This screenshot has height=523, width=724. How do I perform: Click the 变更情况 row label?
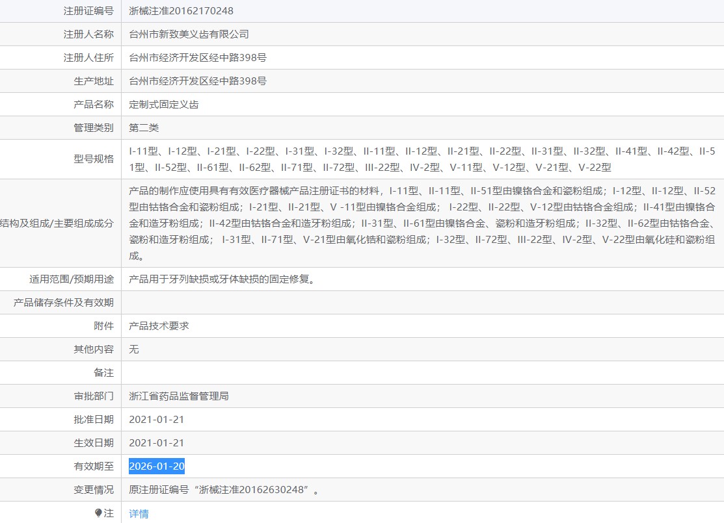click(94, 490)
